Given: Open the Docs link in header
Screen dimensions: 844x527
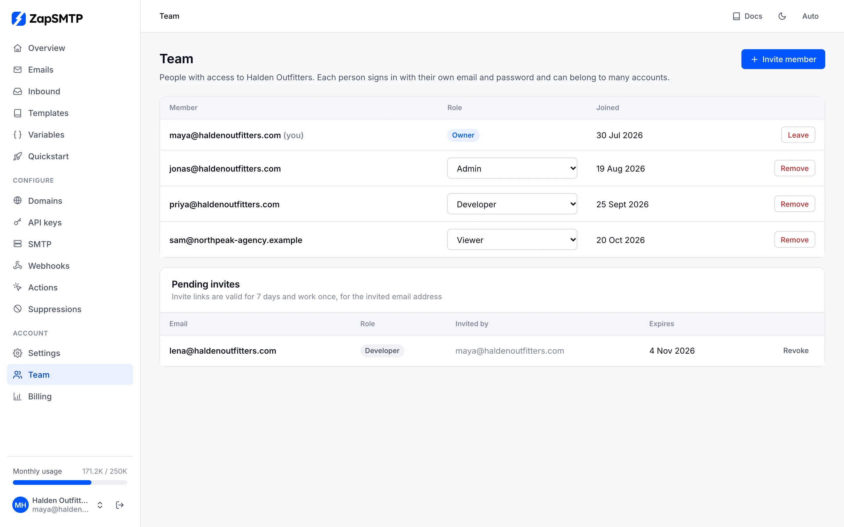Looking at the screenshot, I should tap(747, 16).
